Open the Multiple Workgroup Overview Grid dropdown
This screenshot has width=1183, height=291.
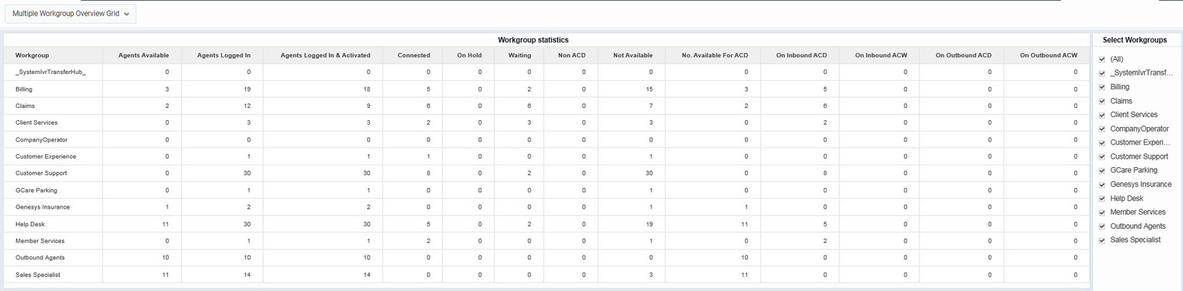(x=70, y=14)
